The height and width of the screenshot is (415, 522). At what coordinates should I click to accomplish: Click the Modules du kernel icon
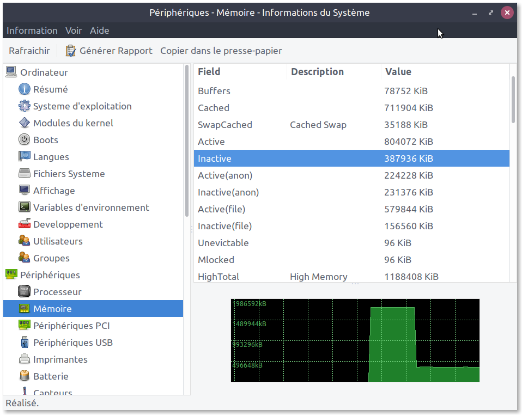[x=24, y=123]
